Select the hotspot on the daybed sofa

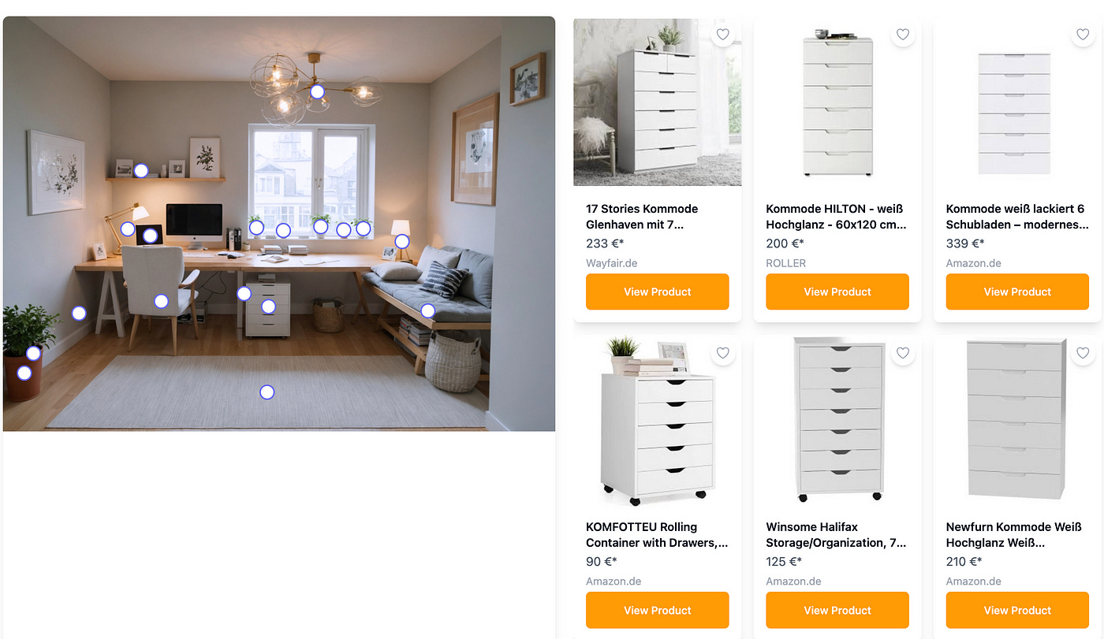pos(427,310)
